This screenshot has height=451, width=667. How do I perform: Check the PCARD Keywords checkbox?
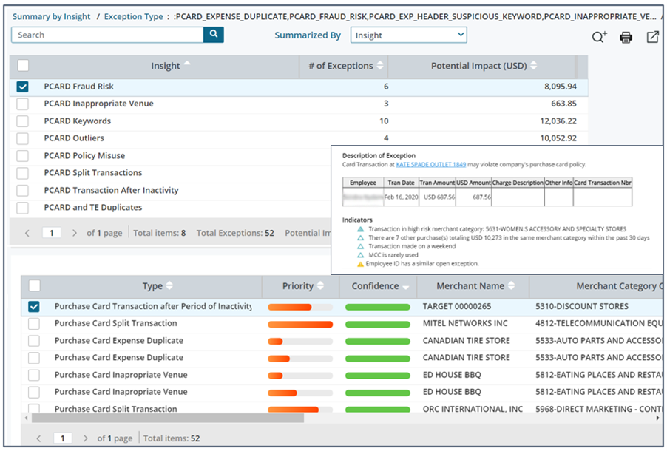(22, 121)
